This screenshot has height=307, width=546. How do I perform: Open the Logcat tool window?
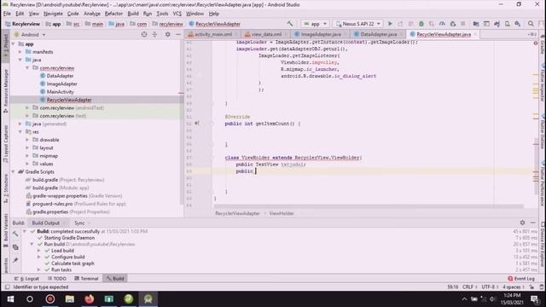coord(27,279)
